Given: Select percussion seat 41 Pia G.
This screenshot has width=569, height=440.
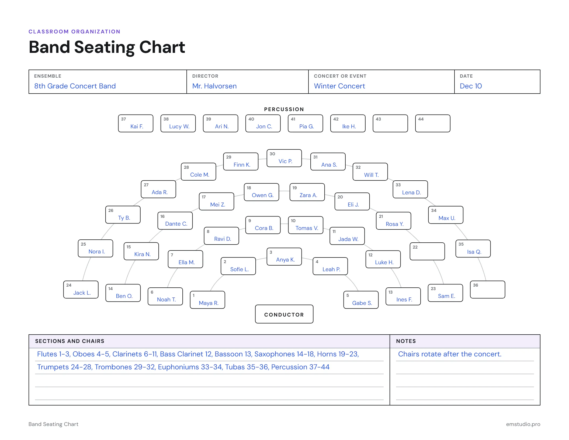Looking at the screenshot, I should (x=306, y=123).
